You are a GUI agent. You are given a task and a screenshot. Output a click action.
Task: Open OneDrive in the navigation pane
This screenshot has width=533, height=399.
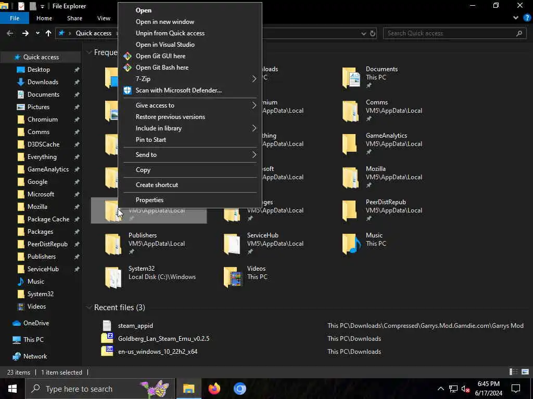[36, 323]
